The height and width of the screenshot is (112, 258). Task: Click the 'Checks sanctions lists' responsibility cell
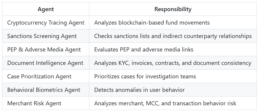pos(173,36)
